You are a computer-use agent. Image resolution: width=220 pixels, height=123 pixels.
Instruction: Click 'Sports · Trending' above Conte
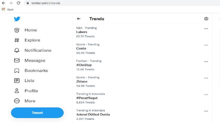[x=88, y=44]
